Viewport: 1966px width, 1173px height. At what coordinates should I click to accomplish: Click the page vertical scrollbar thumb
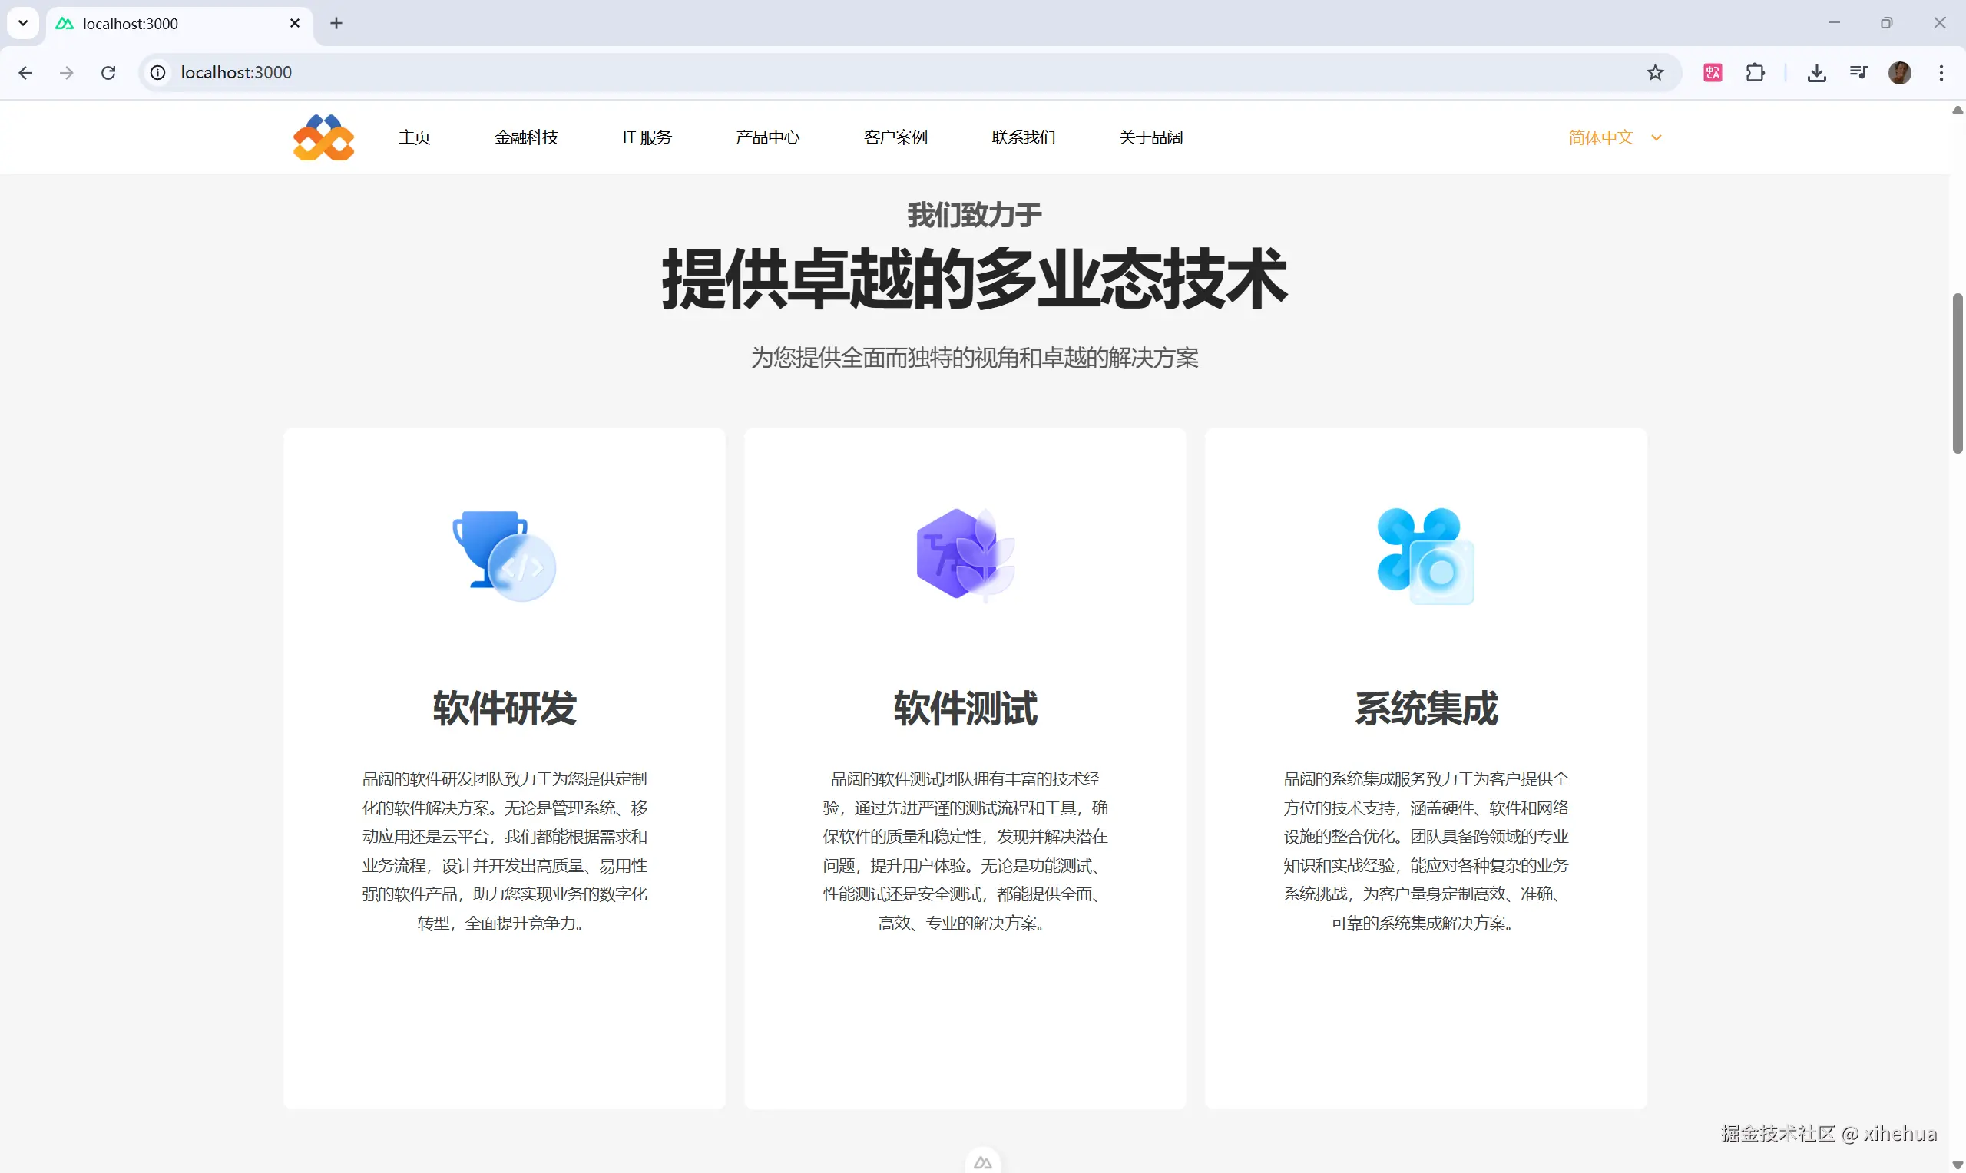1958,373
